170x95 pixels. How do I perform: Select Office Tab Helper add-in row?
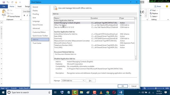[x=94, y=25]
